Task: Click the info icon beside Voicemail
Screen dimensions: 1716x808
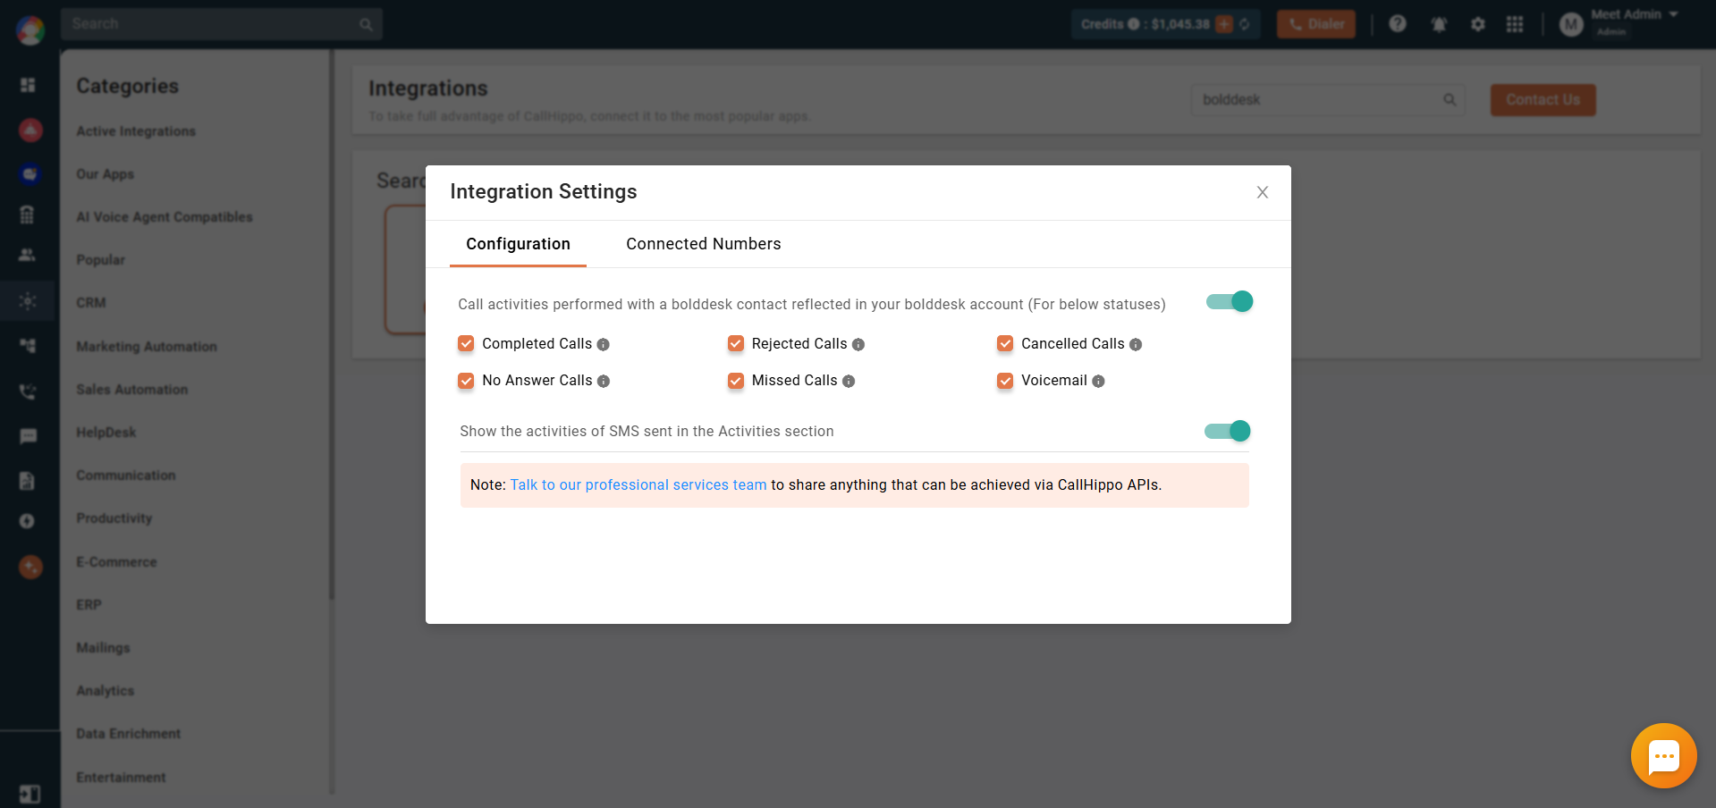Action: coord(1098,381)
